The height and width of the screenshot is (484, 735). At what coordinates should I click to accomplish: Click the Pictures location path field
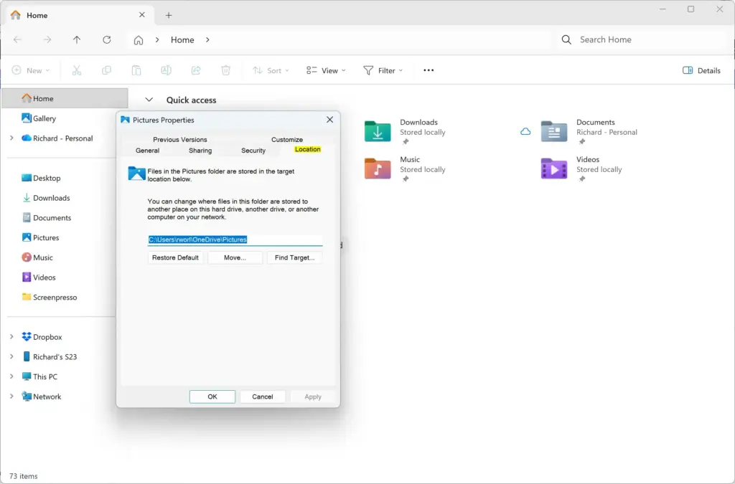[235, 239]
